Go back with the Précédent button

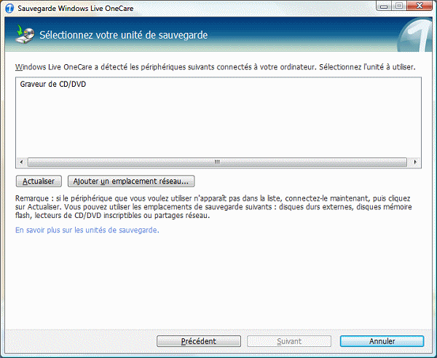(197, 341)
